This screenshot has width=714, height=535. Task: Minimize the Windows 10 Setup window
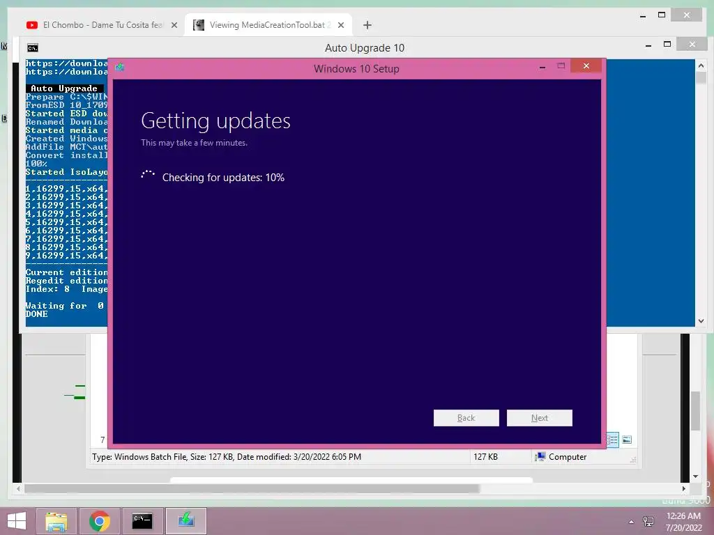pyautogui.click(x=542, y=66)
